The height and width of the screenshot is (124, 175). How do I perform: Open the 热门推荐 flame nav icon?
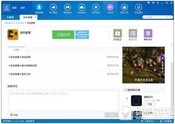point(53,7)
